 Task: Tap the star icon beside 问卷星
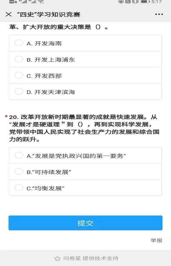[58, 258]
